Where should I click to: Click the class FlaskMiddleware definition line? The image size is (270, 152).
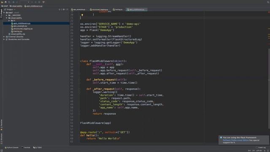(x=103, y=61)
